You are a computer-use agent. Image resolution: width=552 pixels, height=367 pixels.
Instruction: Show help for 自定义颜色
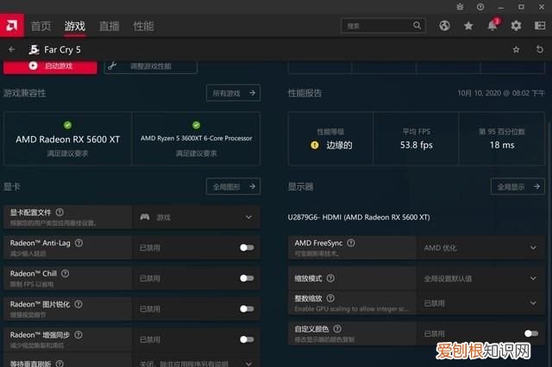coord(337,329)
